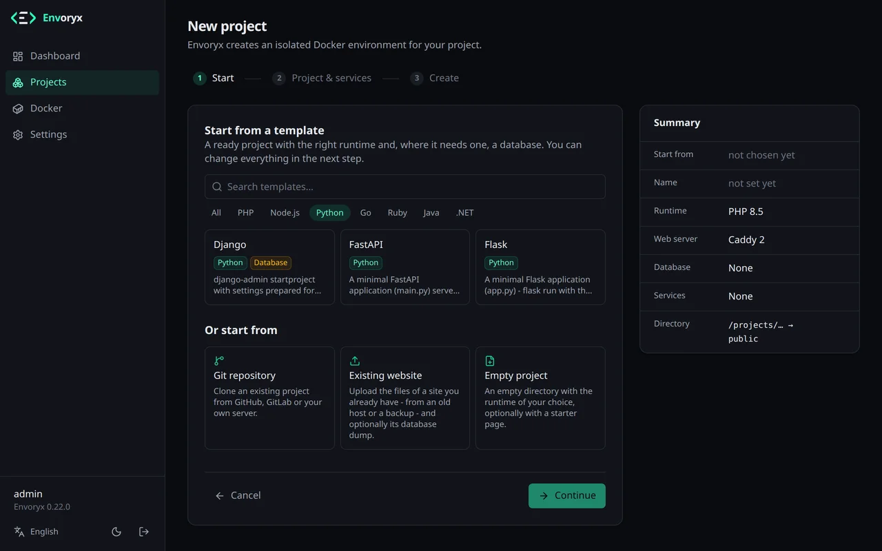Toggle dark mode with the moon icon
882x551 pixels.
point(116,532)
